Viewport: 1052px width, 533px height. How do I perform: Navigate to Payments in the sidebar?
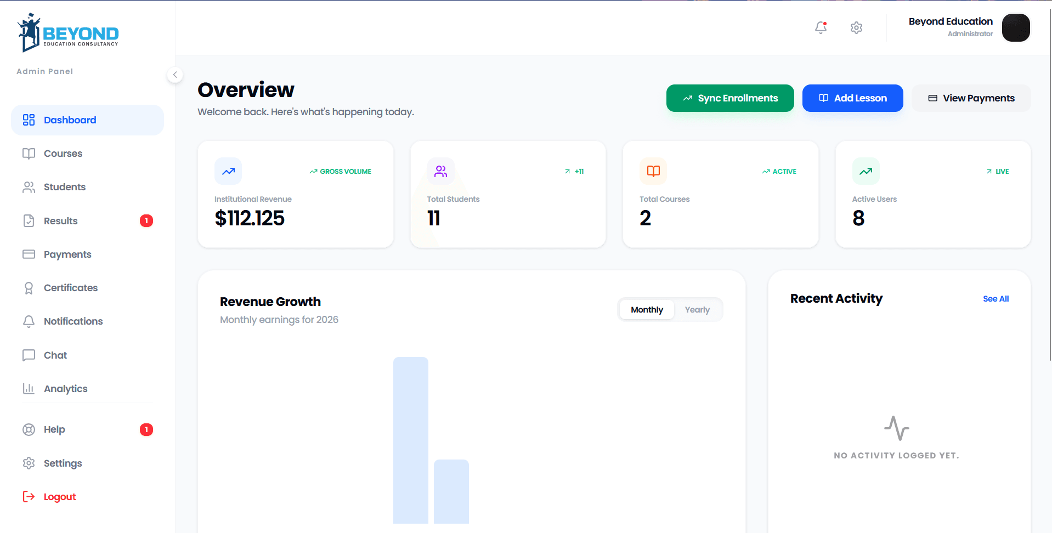(87, 254)
